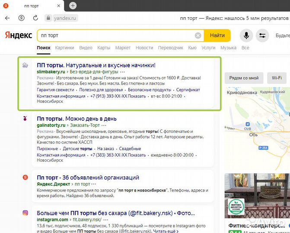Clear the search field with X icon

pyautogui.click(x=198, y=35)
